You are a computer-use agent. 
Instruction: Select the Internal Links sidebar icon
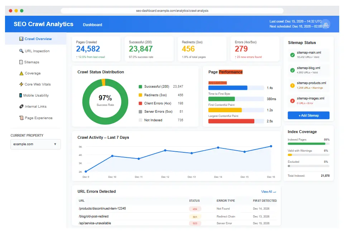click(x=21, y=106)
